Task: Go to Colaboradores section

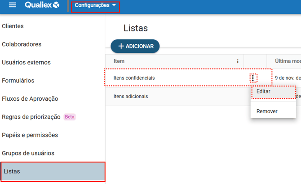Action: [x=22, y=44]
